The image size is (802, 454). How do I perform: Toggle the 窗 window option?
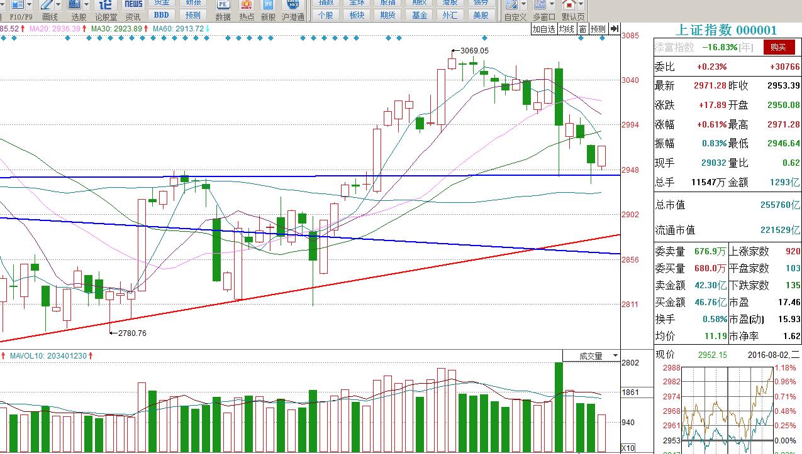coord(583,29)
